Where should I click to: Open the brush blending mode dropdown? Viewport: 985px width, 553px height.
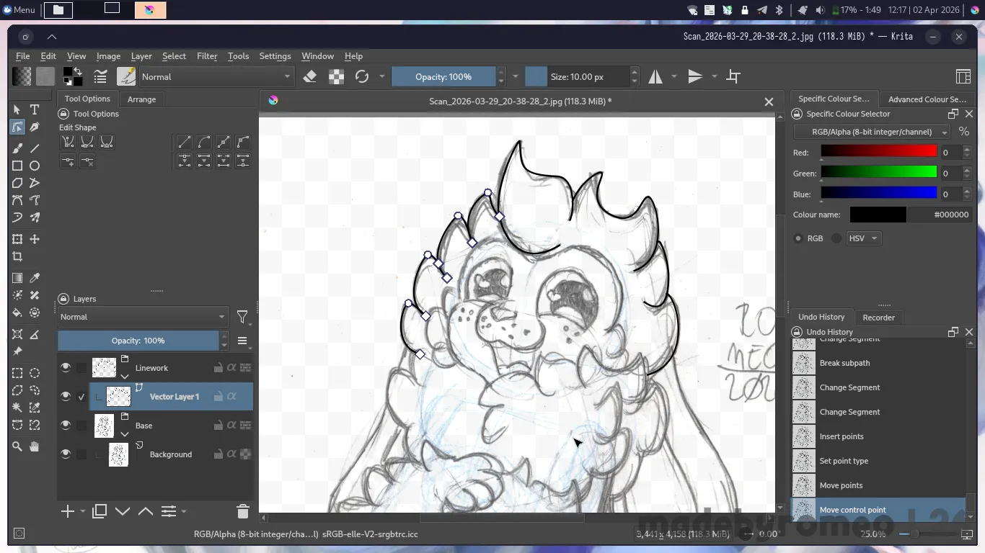[216, 76]
